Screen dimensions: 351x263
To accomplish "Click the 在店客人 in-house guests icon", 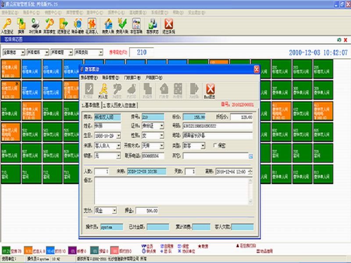I will [x=92, y=25].
